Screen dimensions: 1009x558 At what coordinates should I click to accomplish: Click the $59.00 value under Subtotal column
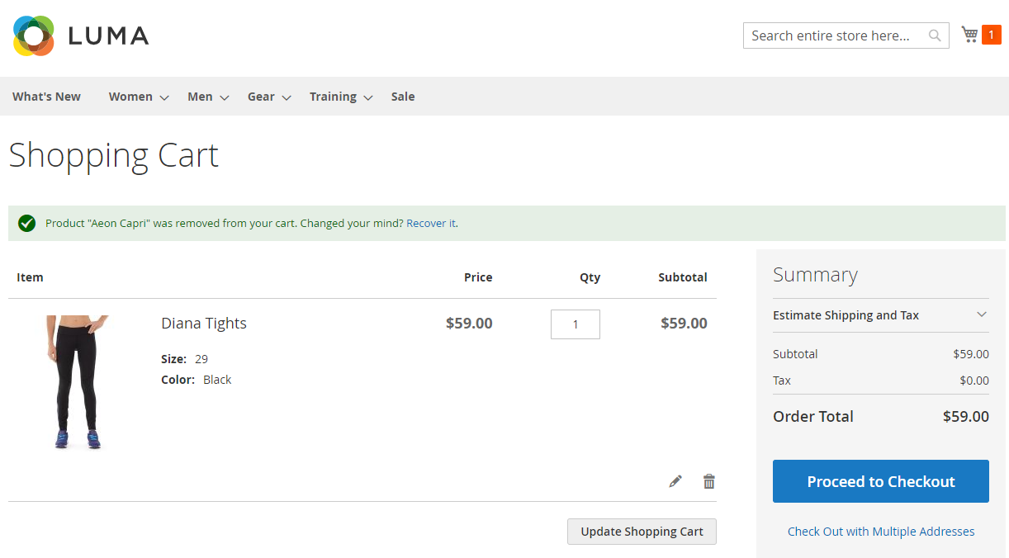684,323
